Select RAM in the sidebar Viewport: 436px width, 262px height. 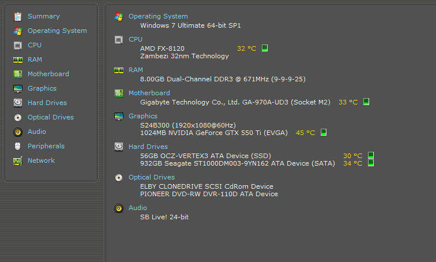[35, 59]
